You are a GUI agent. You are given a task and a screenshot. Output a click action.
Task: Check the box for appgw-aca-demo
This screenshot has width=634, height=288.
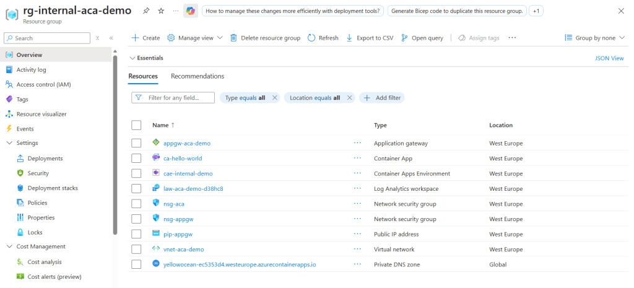click(136, 143)
